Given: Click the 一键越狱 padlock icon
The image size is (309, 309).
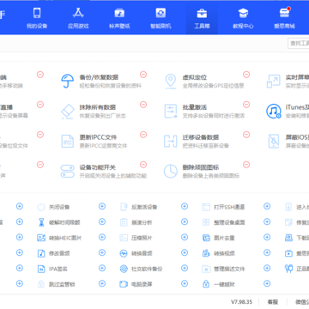Looking at the screenshot, I should pyautogui.click(x=206, y=284).
